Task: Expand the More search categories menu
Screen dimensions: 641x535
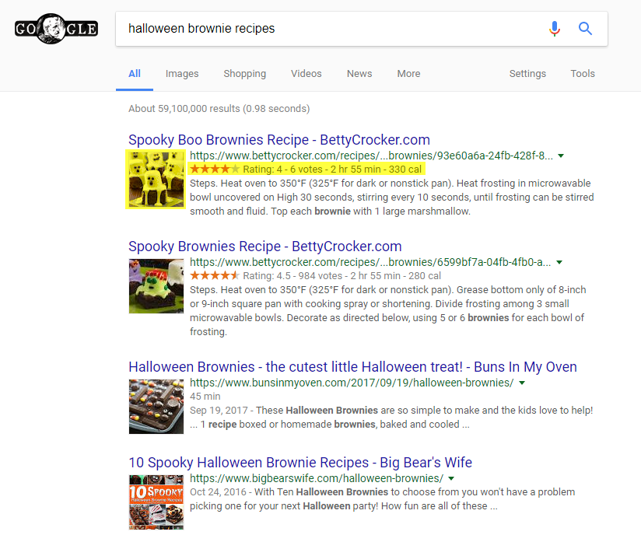Action: coord(408,73)
